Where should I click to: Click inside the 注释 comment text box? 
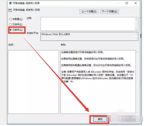pyautogui.click(x=88, y=24)
